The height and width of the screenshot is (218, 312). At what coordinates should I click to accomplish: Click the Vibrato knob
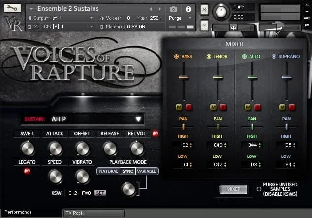coord(82,177)
